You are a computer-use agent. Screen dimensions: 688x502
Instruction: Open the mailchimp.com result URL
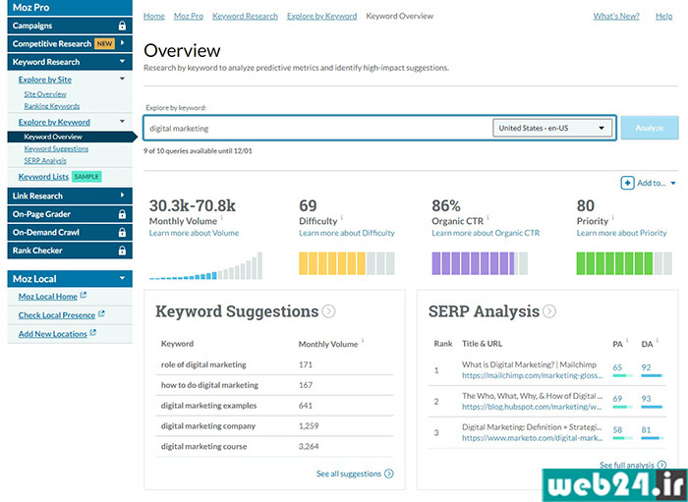pos(533,375)
